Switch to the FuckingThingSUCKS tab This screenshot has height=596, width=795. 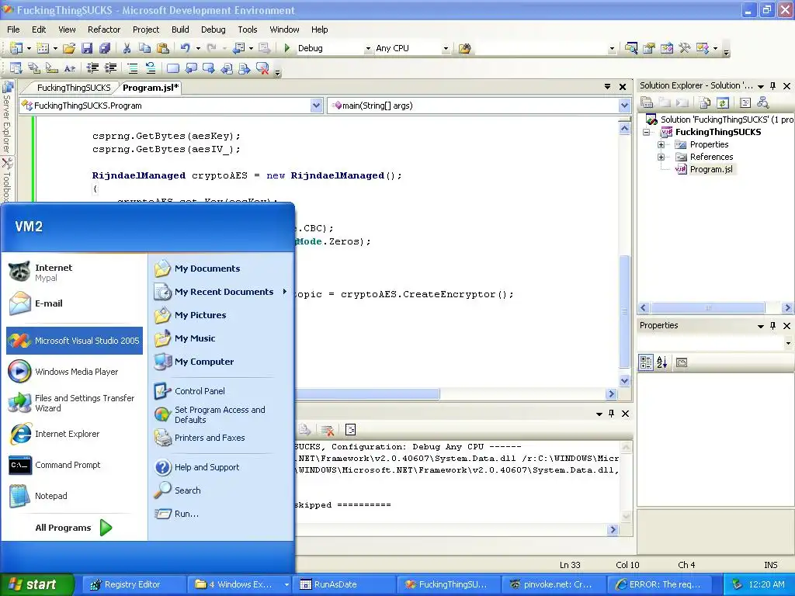(x=74, y=88)
